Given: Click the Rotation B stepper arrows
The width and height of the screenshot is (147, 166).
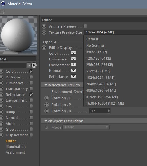Looking at the screenshot, I should click(x=109, y=111).
